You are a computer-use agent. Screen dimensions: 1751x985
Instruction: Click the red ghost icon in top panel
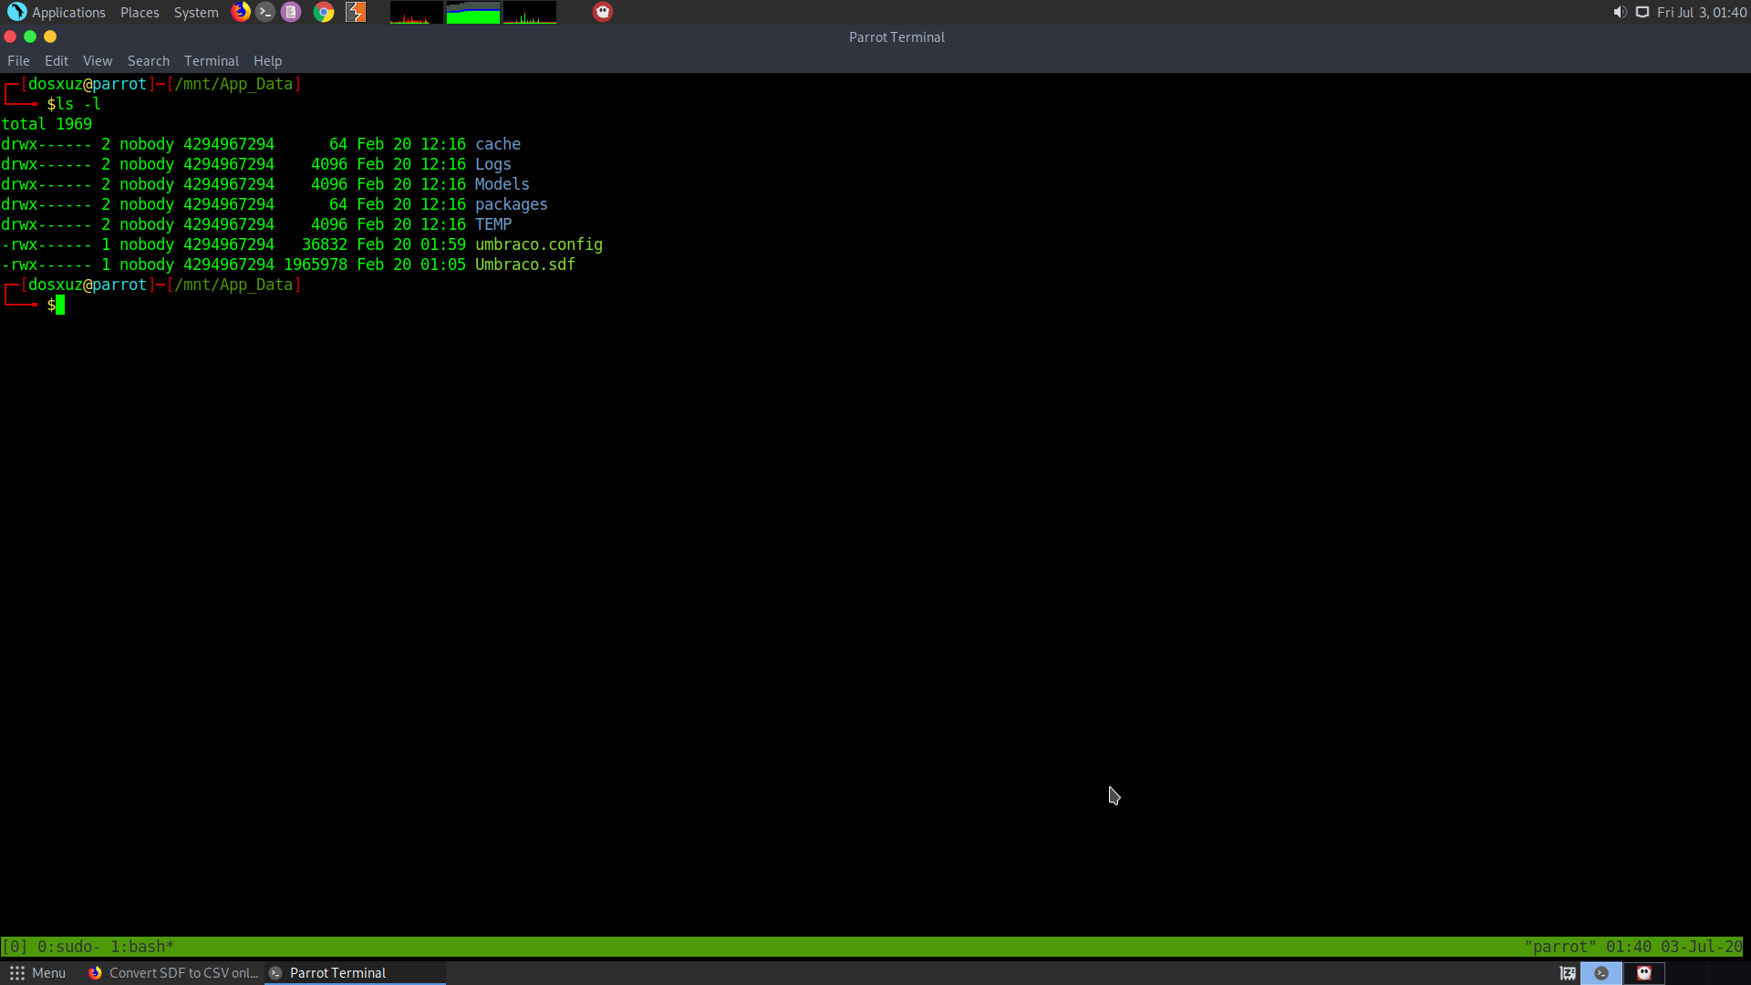pyautogui.click(x=603, y=12)
